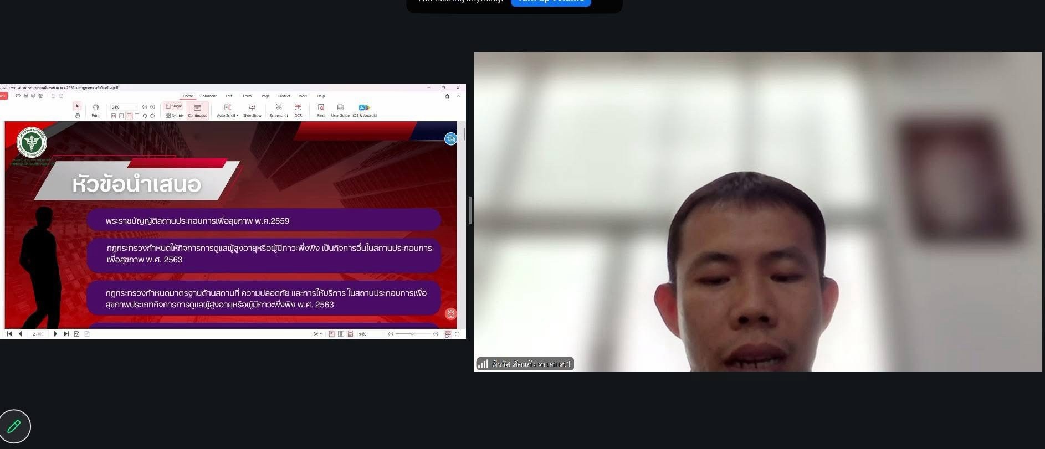Enable Single page view

click(173, 106)
